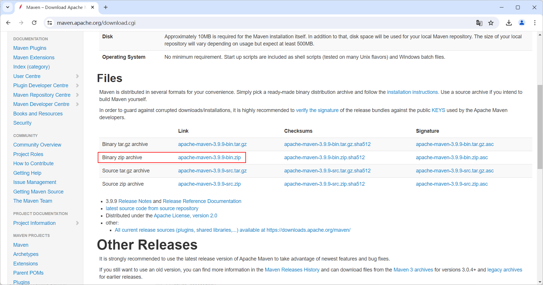The width and height of the screenshot is (543, 285).
Task: Click the scrollbar up arrow
Action: (540, 35)
